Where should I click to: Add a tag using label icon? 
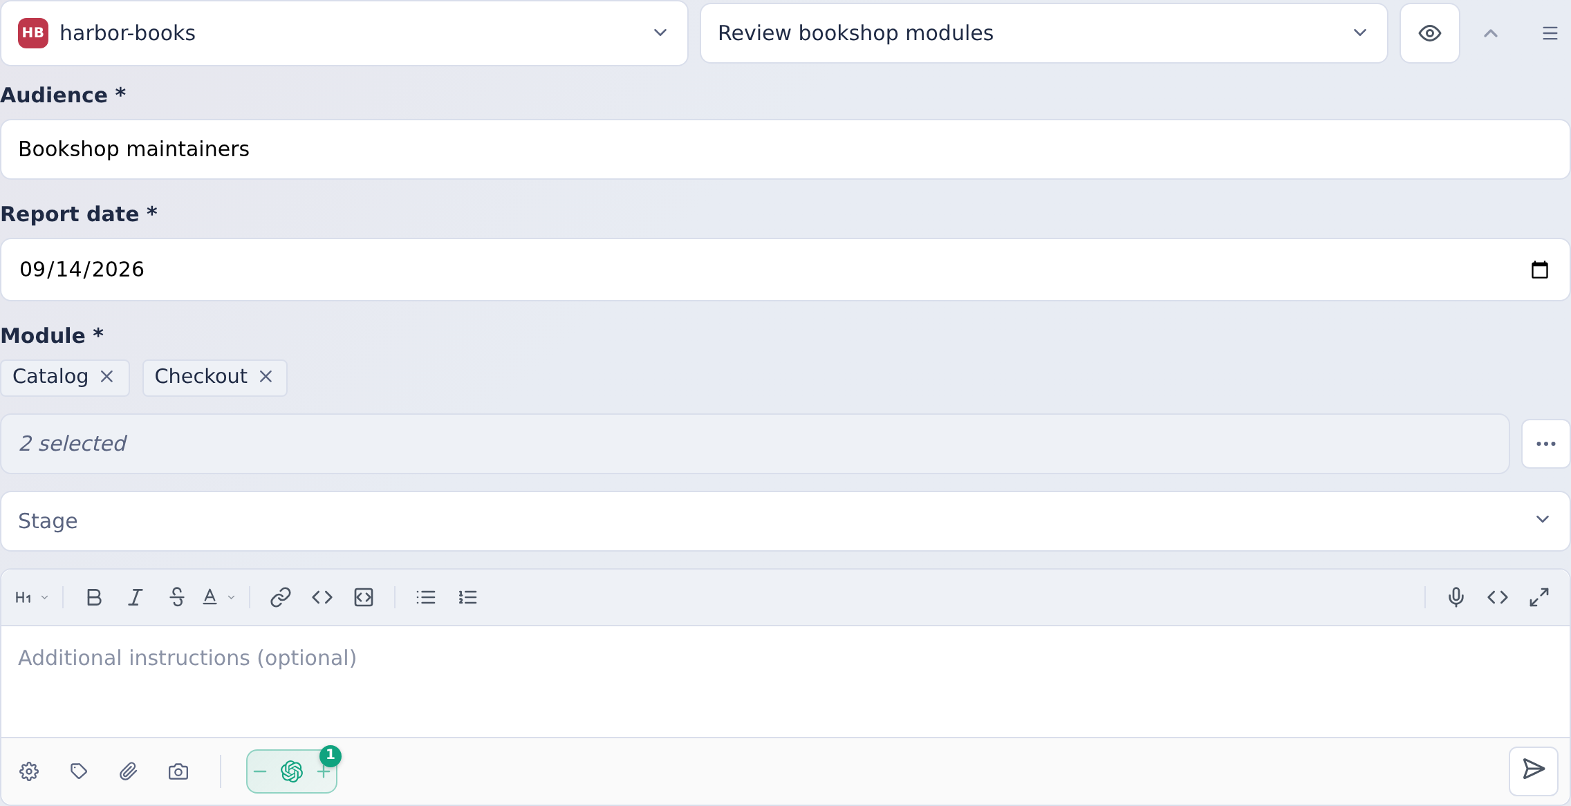[79, 771]
